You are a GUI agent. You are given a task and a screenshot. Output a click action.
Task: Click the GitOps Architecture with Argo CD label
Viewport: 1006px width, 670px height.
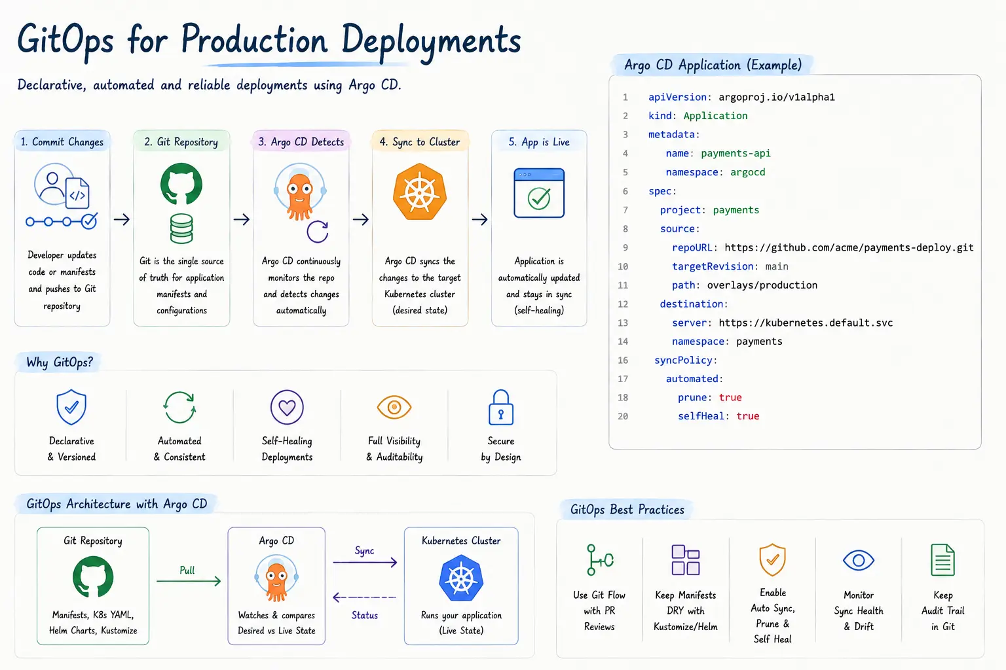(x=117, y=504)
